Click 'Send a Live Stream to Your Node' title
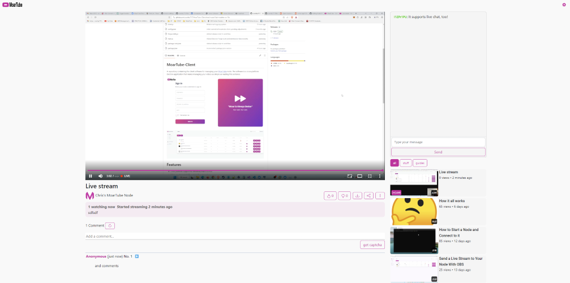 click(x=461, y=261)
